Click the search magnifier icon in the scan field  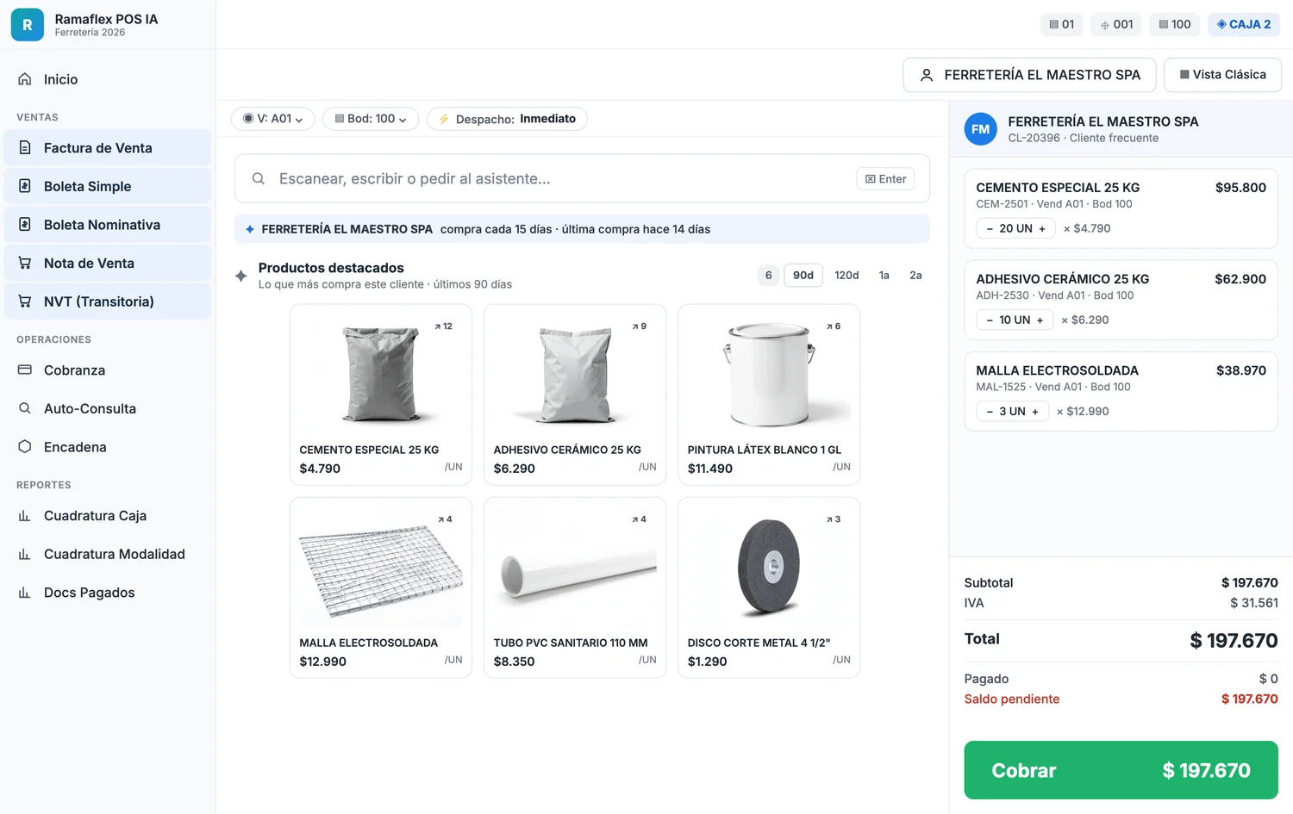[258, 178]
